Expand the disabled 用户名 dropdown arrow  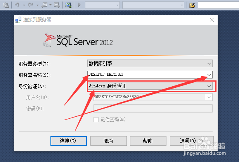point(209,97)
